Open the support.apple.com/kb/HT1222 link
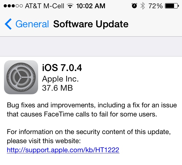This screenshot has width=182, height=165. [63, 150]
